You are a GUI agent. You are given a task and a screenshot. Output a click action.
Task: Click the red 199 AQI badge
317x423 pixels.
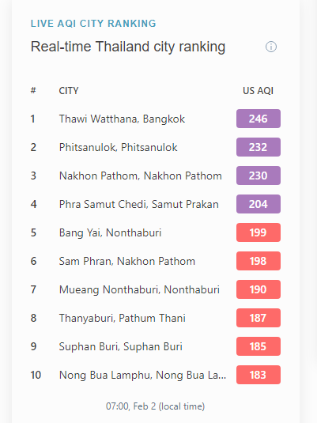tap(259, 232)
